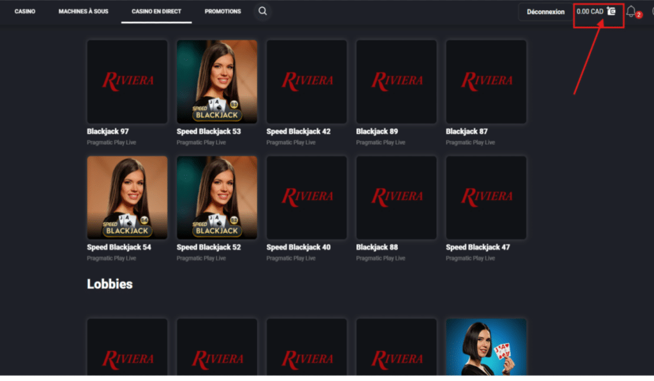654x381 pixels.
Task: Go to the Promotions tab
Action: click(x=223, y=11)
